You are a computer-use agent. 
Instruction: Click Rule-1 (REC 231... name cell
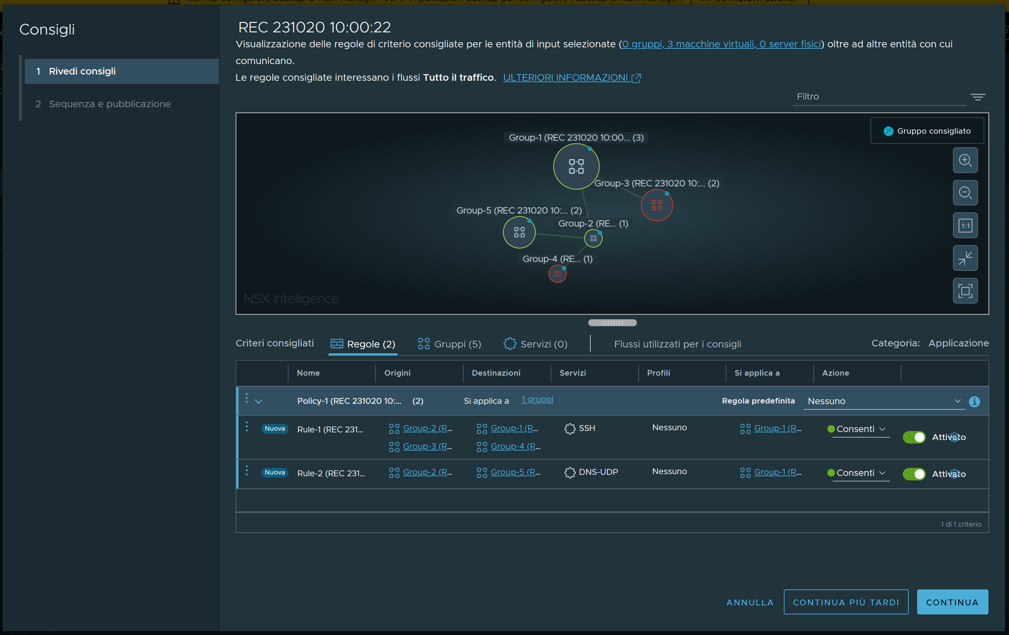330,430
